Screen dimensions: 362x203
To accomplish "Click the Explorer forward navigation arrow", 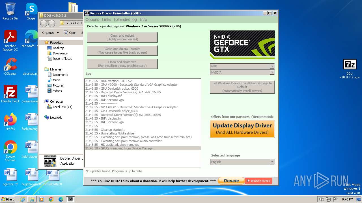I will click(51, 23).
